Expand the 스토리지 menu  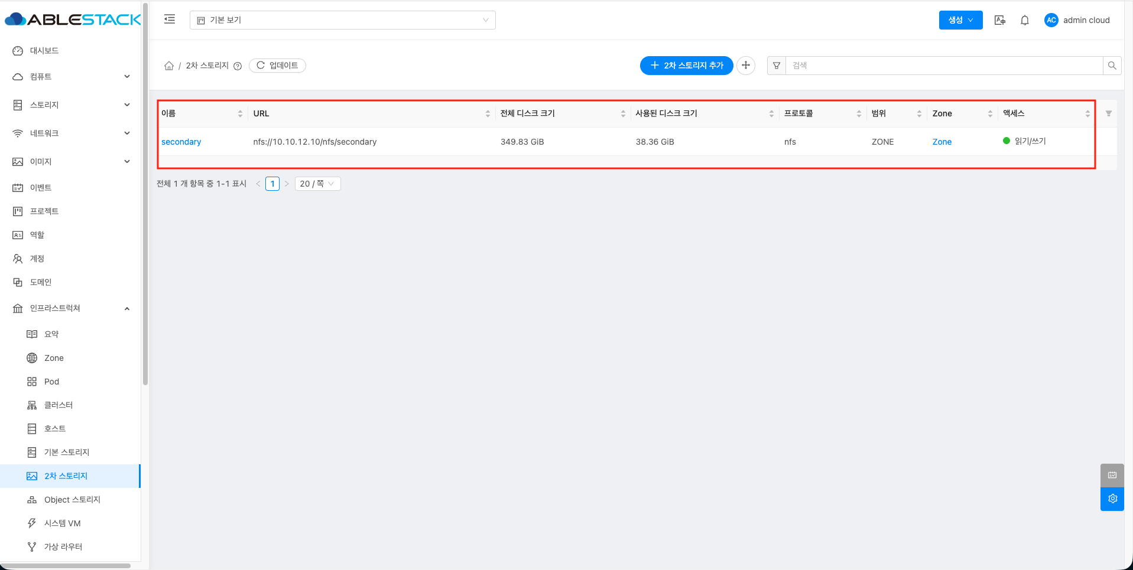click(71, 105)
